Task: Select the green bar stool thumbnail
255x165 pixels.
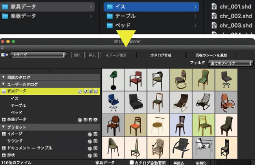Action: pos(113,80)
